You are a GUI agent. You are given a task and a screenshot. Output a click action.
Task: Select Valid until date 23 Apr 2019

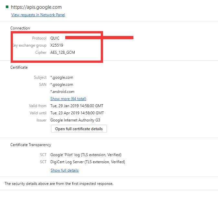(x=77, y=113)
